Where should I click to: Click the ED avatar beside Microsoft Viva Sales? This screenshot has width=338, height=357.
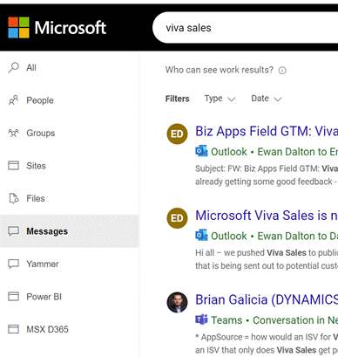click(x=177, y=218)
